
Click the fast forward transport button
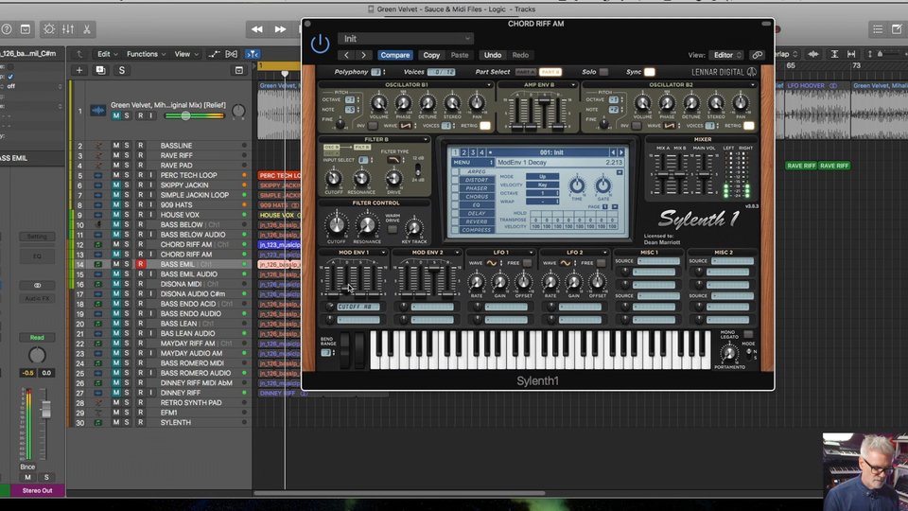280,29
